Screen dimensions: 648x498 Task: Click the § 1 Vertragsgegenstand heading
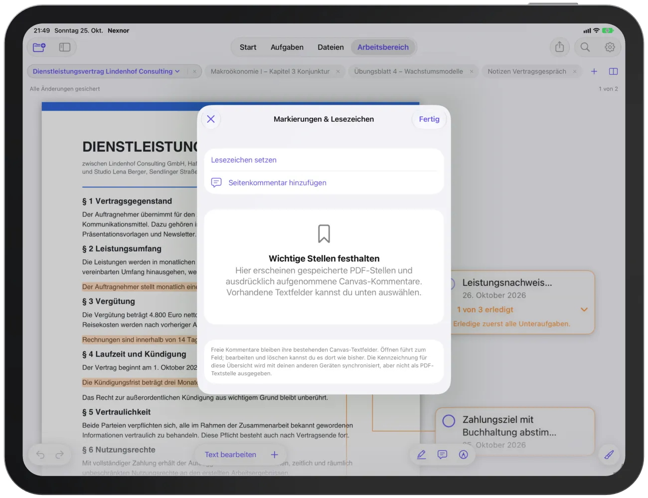(127, 201)
